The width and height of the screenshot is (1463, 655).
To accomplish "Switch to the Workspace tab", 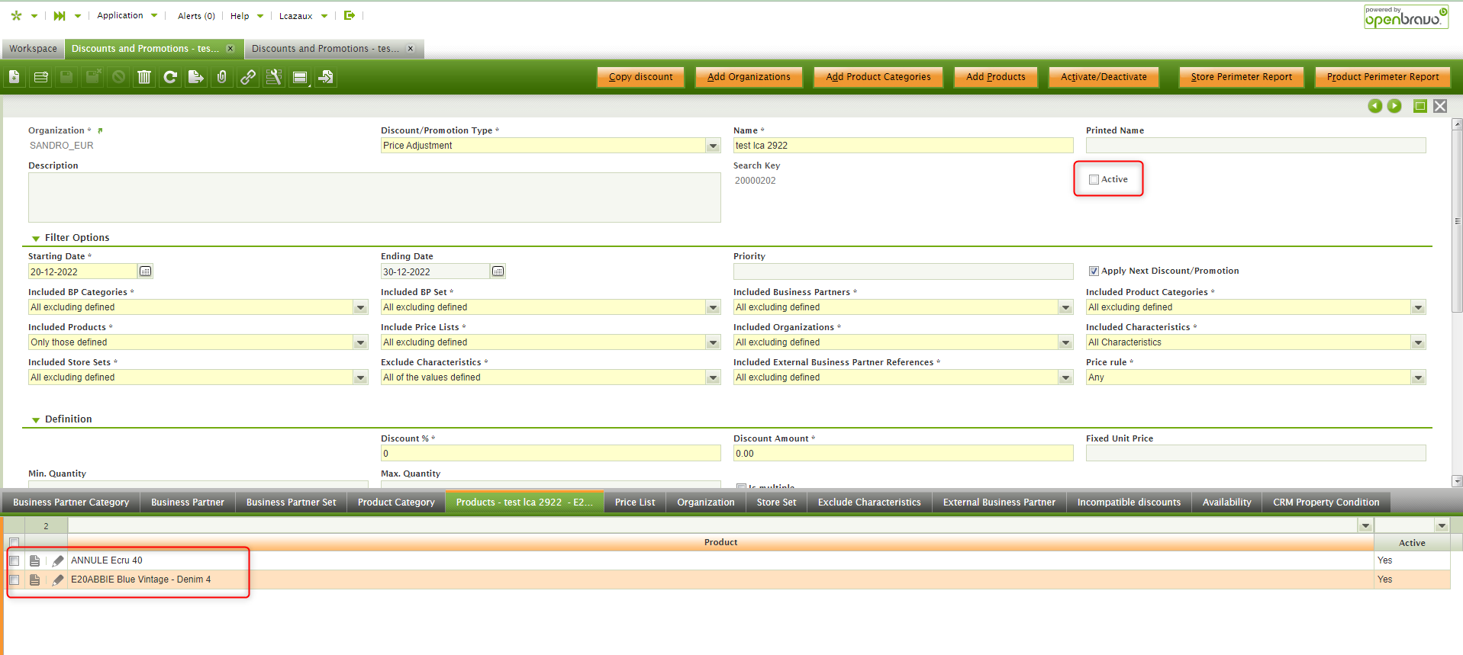I will click(34, 49).
